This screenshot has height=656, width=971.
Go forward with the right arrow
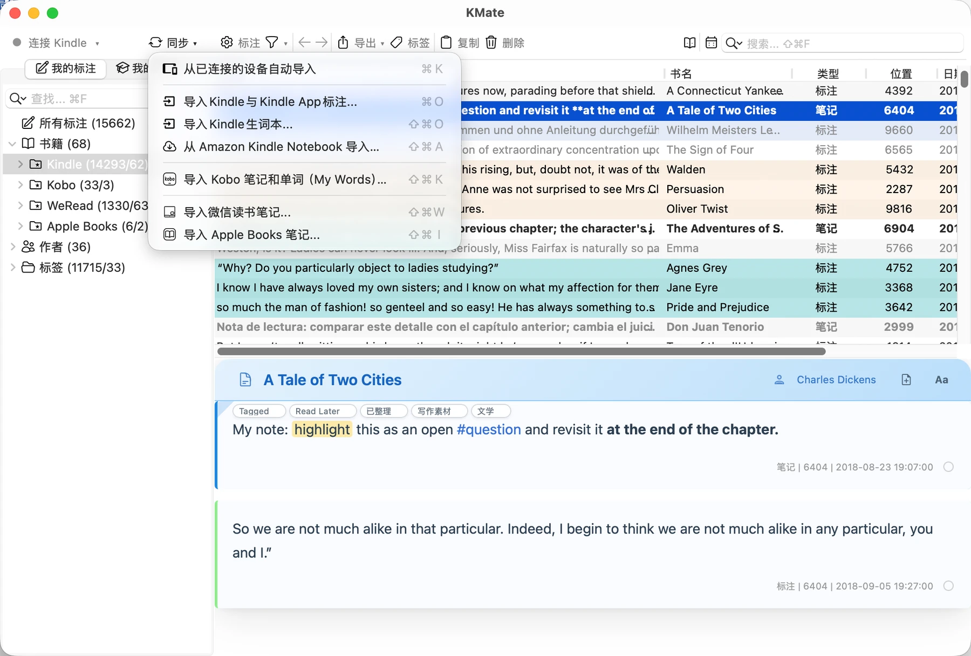[322, 43]
